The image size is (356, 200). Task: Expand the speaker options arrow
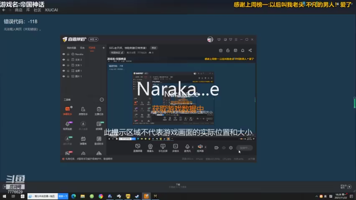tap(206, 147)
